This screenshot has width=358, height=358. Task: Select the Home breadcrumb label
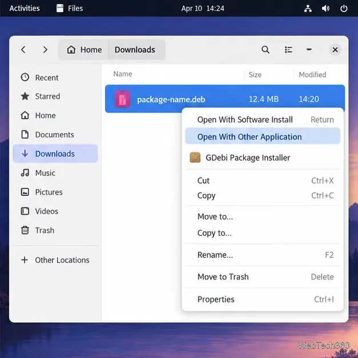click(x=91, y=50)
